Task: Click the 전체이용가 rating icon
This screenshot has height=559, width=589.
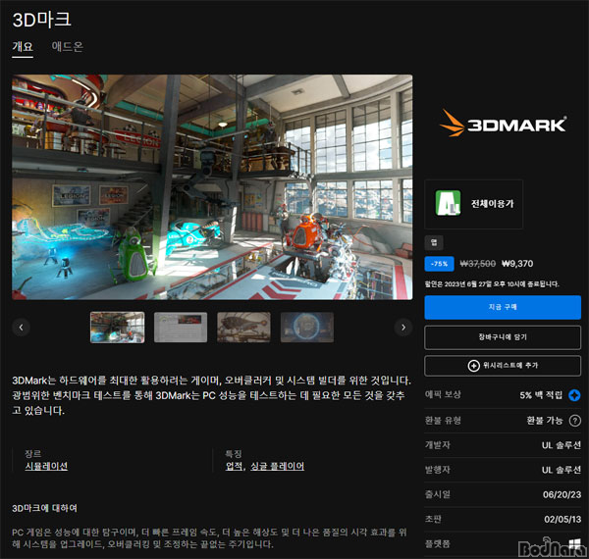Action: [x=448, y=203]
